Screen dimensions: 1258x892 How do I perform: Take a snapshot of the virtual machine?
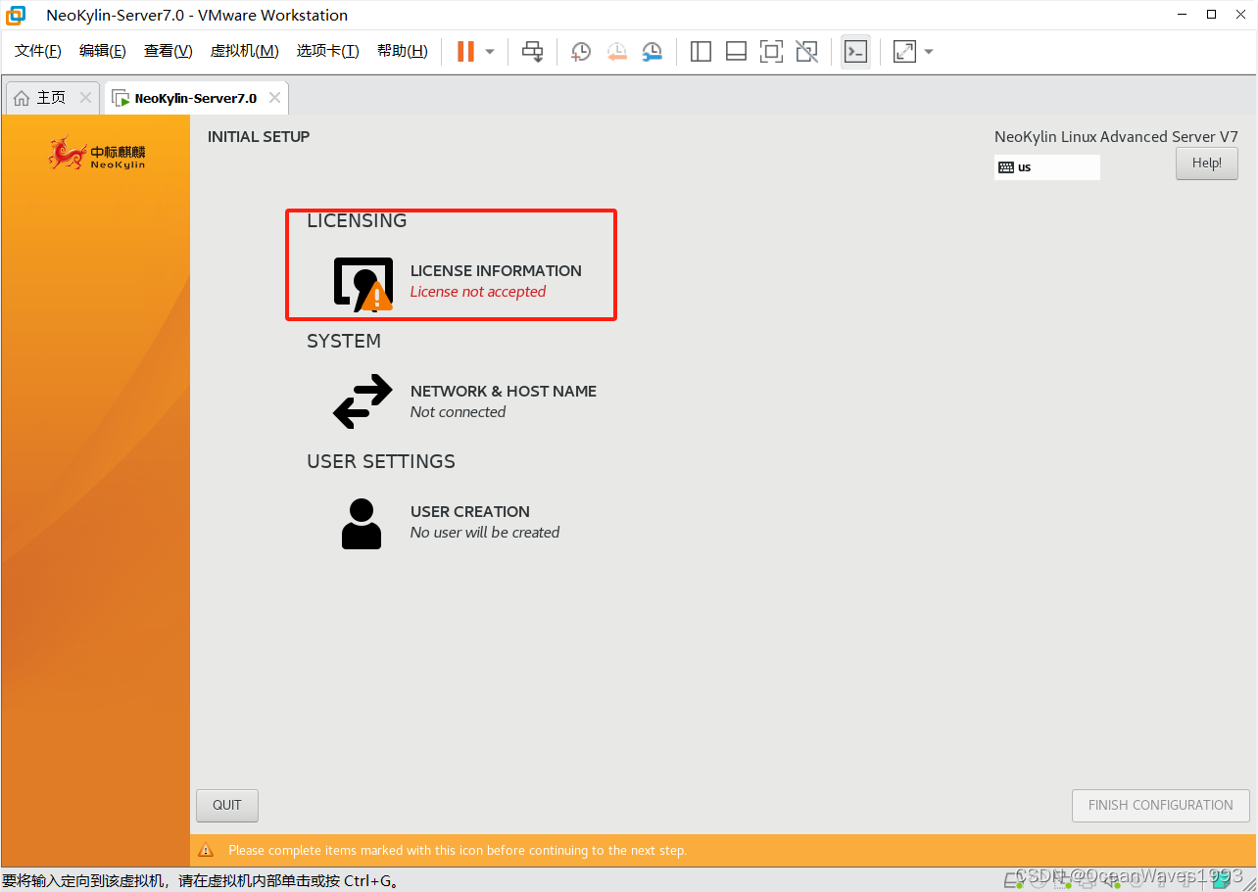581,51
